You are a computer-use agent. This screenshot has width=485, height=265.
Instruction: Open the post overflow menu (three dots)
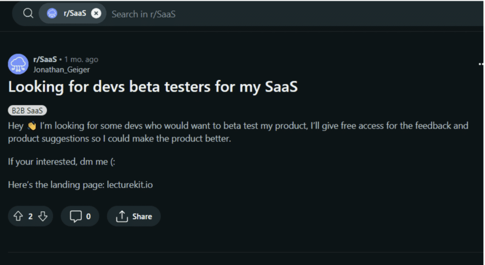click(x=481, y=64)
